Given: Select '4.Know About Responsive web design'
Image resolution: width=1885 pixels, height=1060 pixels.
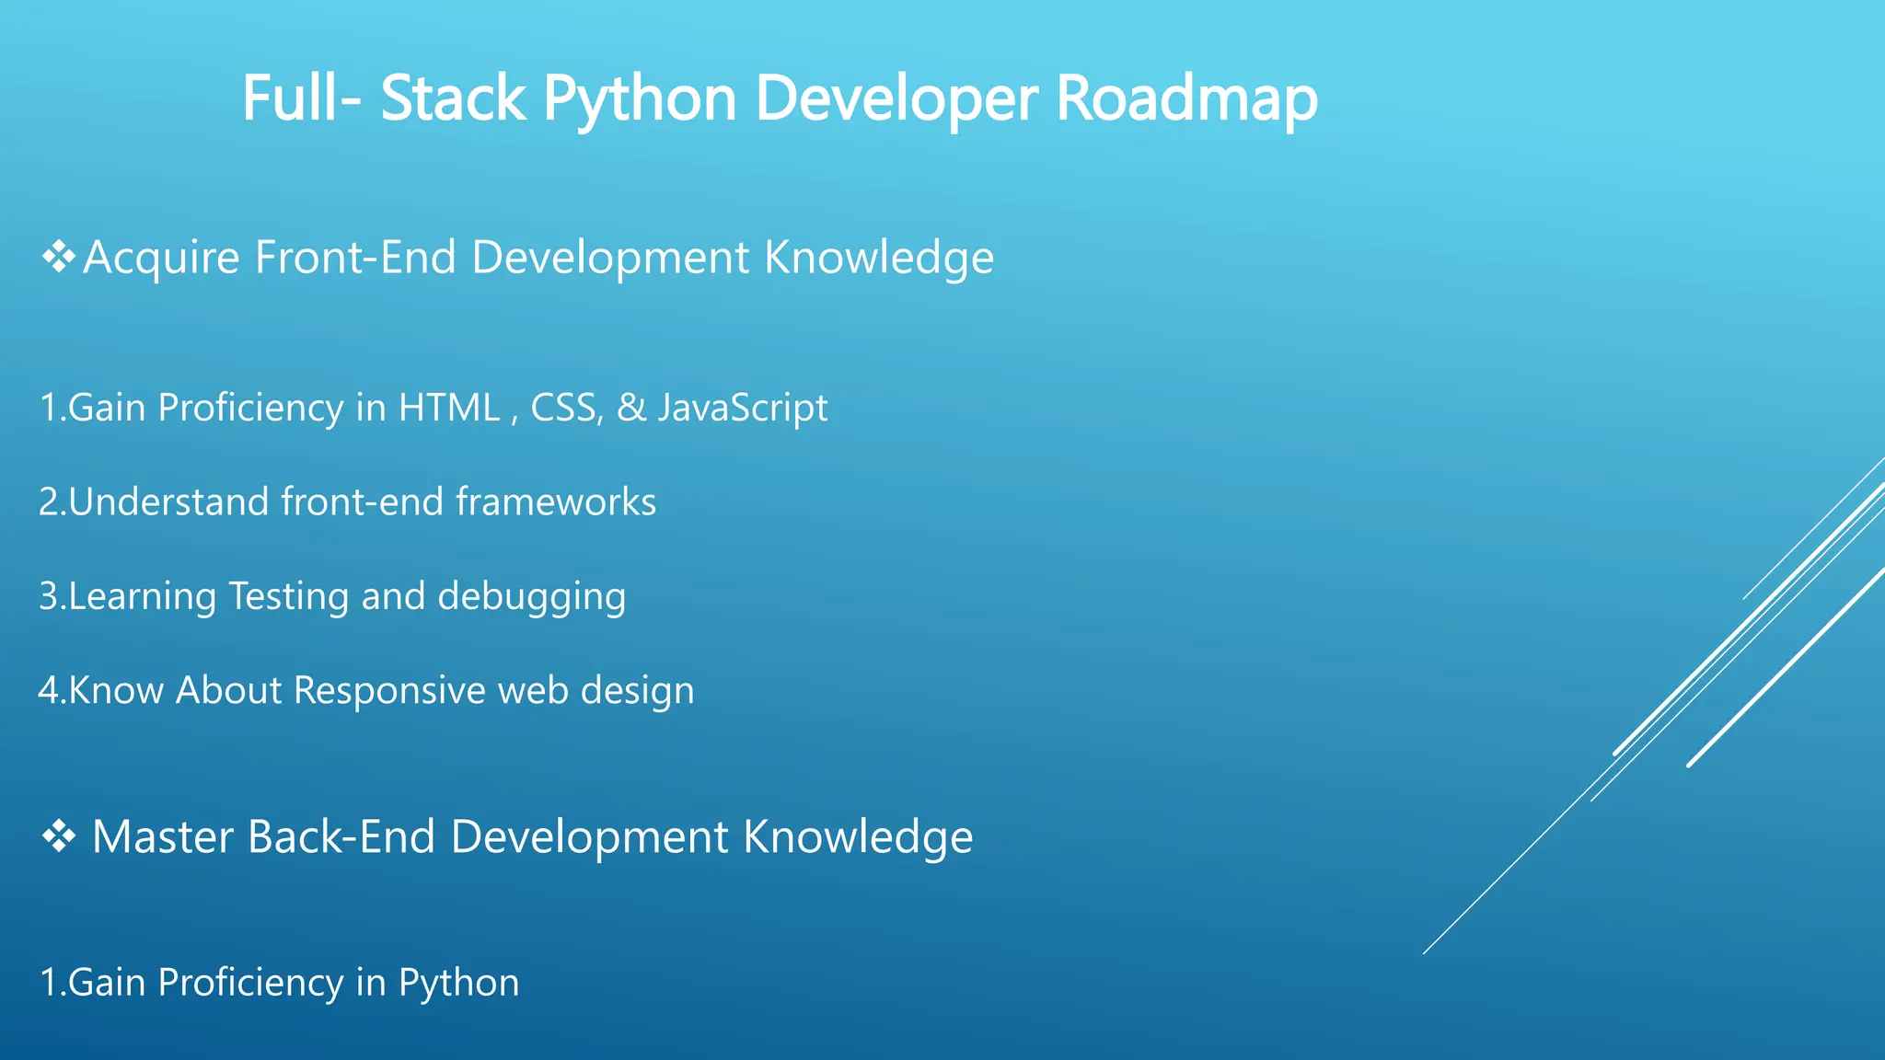Looking at the screenshot, I should (366, 691).
